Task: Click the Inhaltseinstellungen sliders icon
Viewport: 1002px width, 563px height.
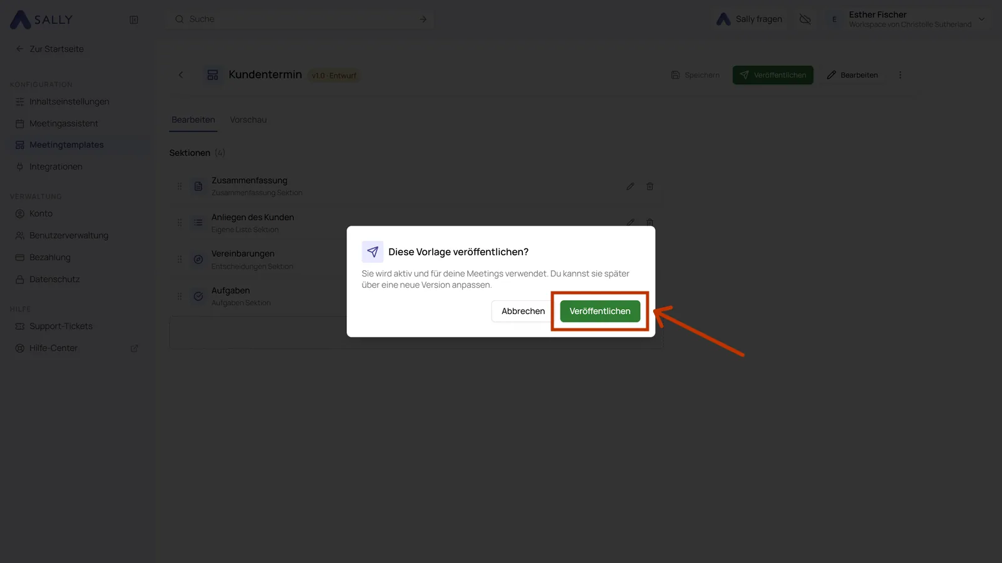Action: (x=19, y=101)
